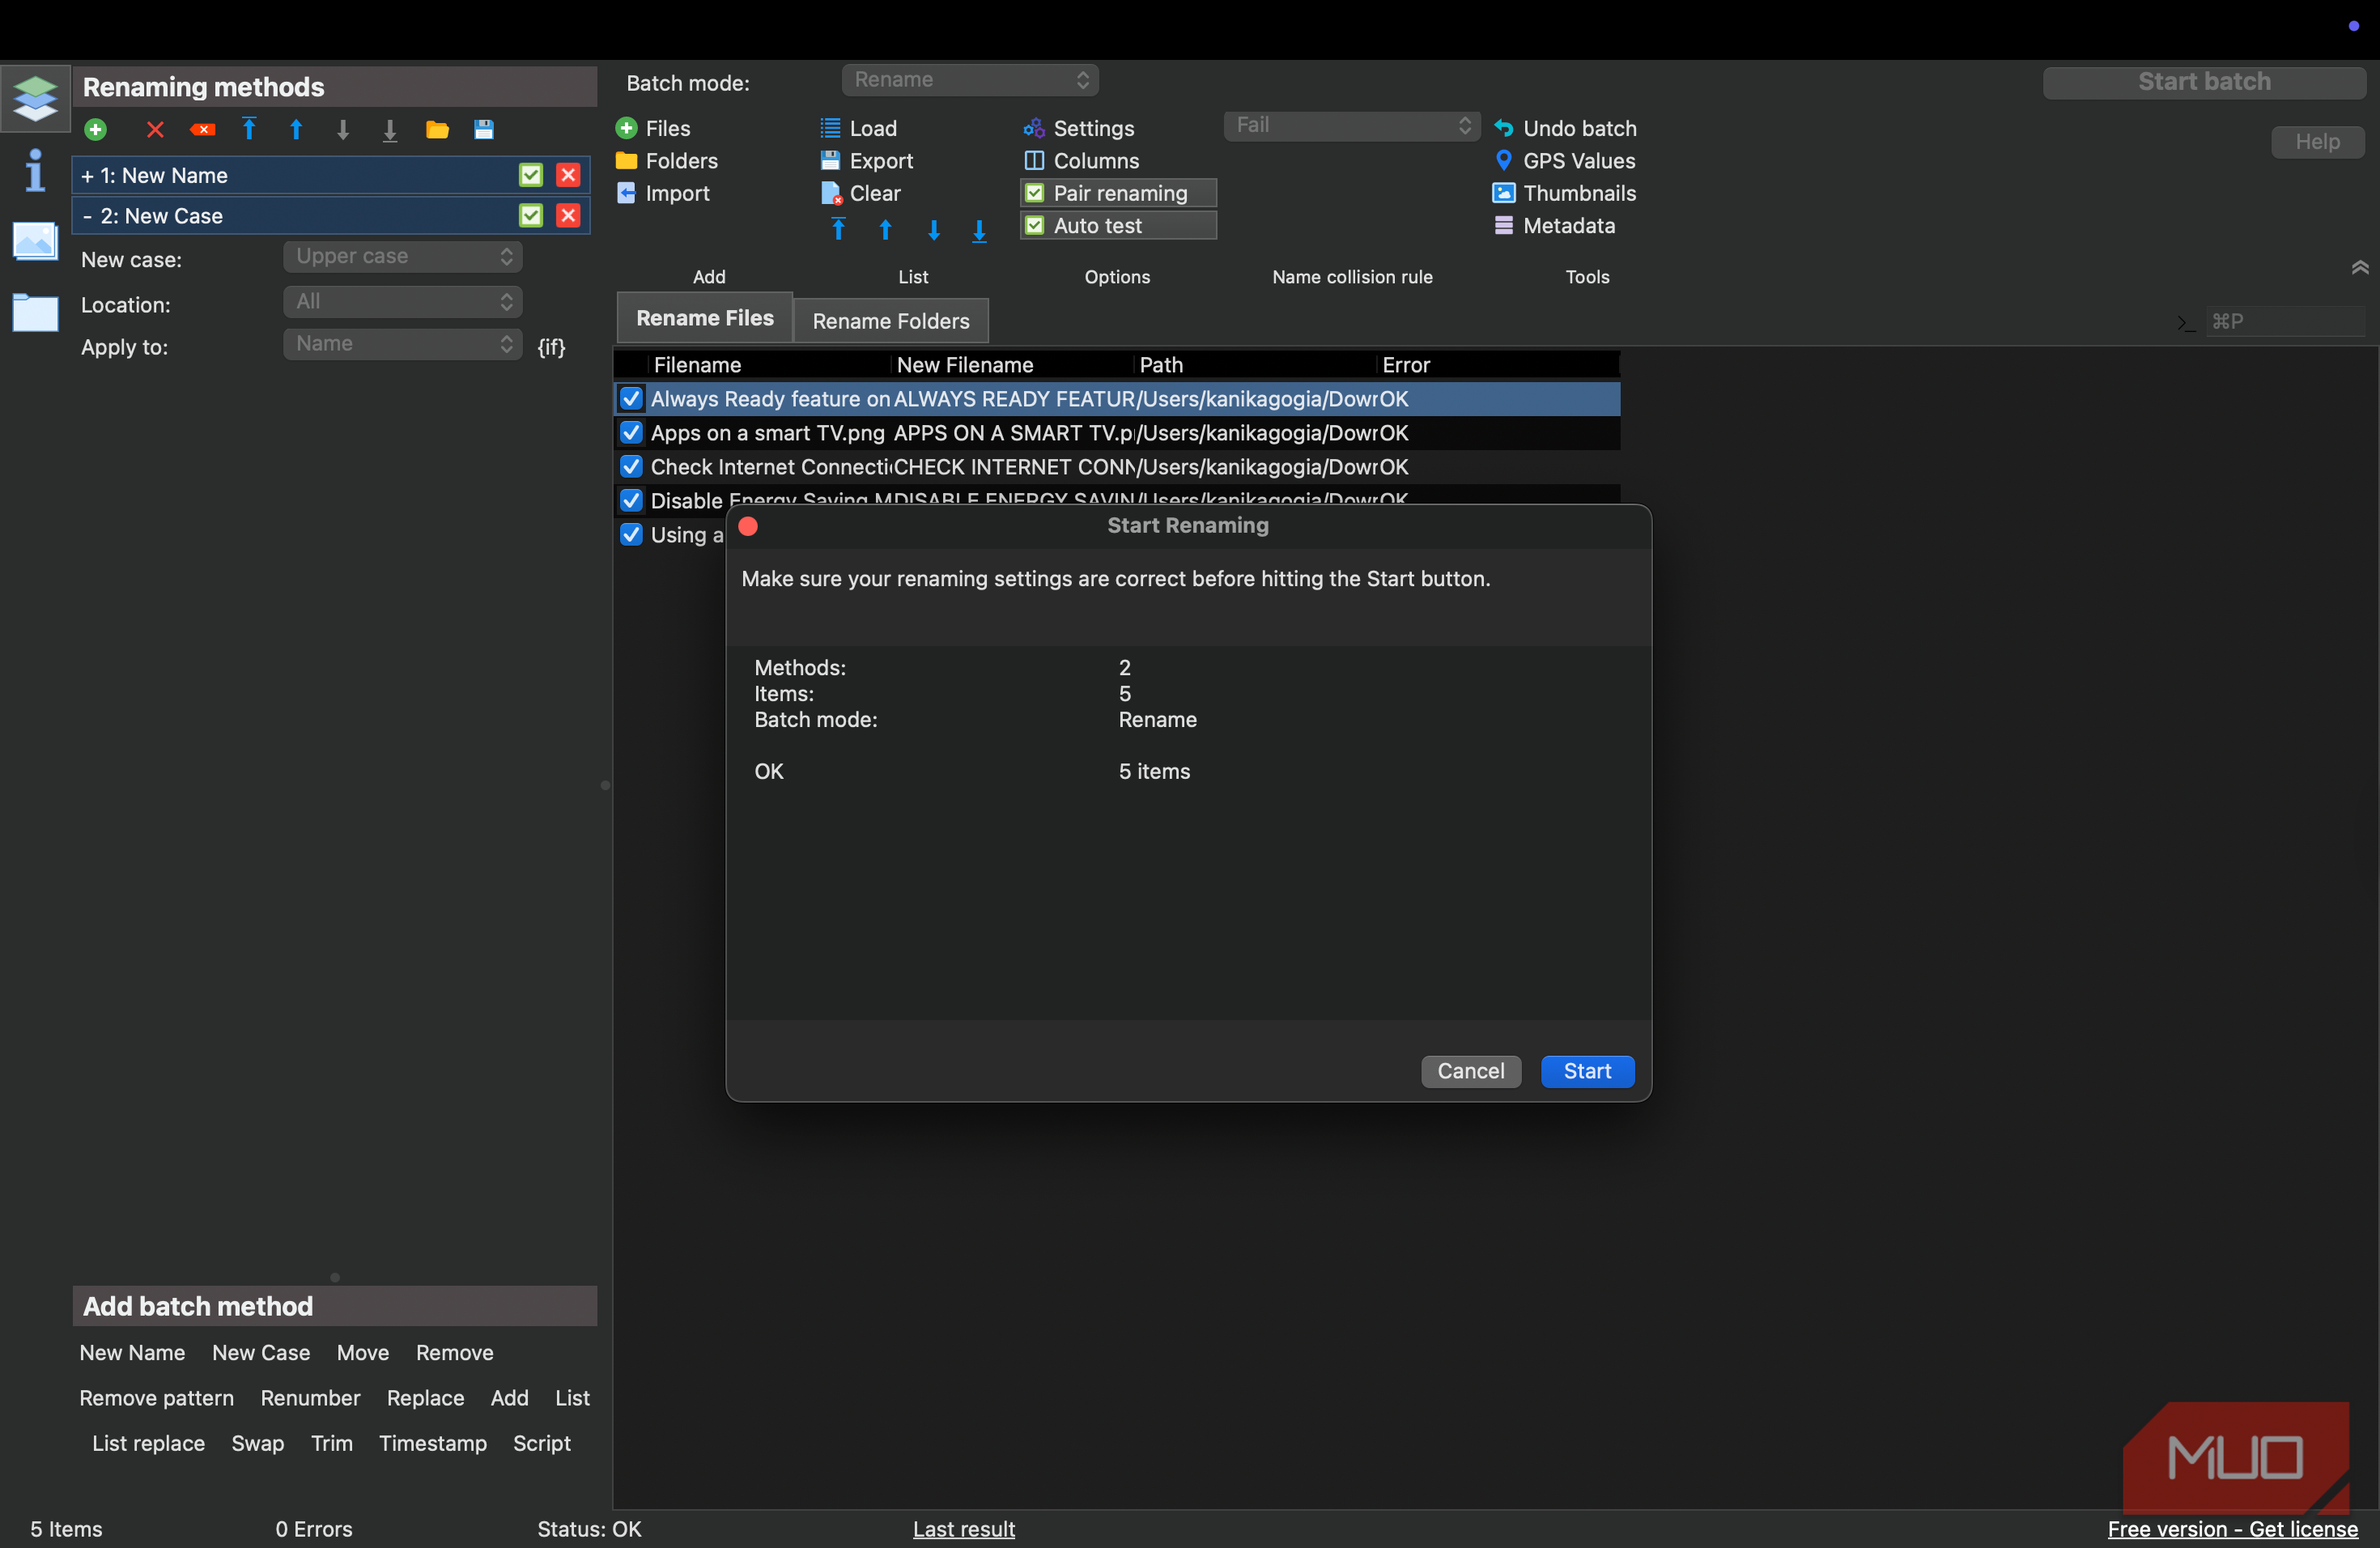Open the info sidebar icon
Image resolution: width=2380 pixels, height=1548 pixels.
point(36,171)
